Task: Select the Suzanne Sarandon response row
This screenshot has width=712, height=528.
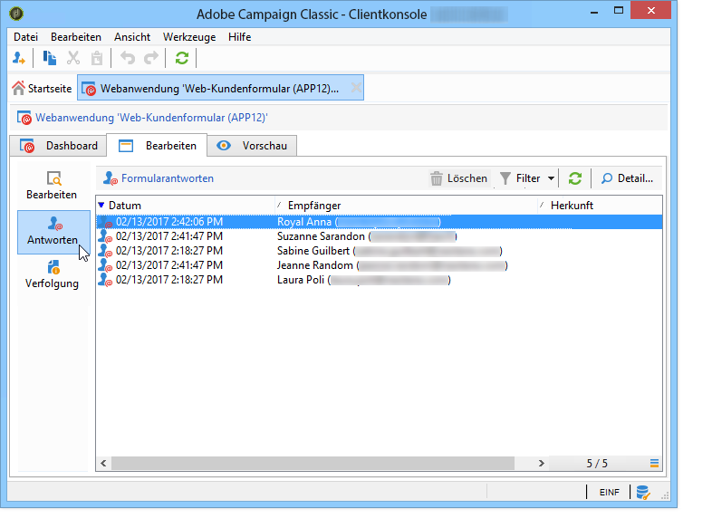Action: pyautogui.click(x=379, y=236)
